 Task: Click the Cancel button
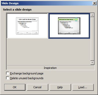37,87
